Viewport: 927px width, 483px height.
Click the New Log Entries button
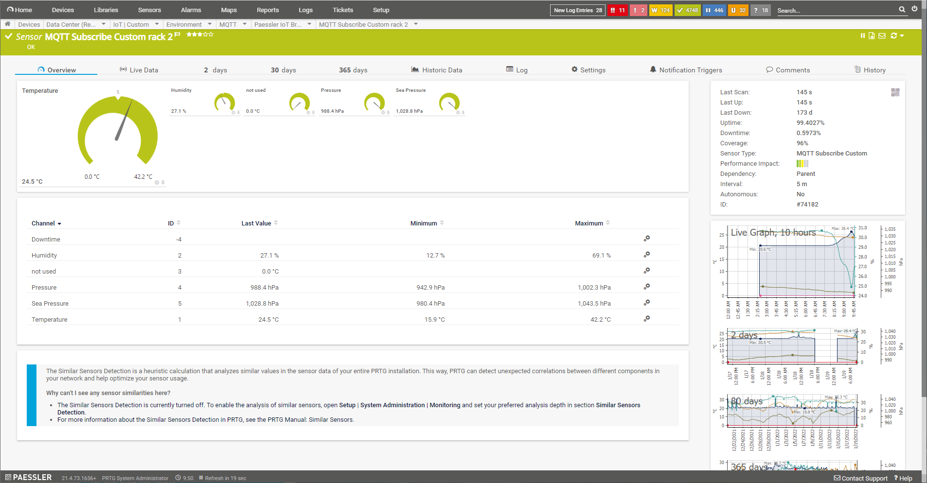click(577, 10)
